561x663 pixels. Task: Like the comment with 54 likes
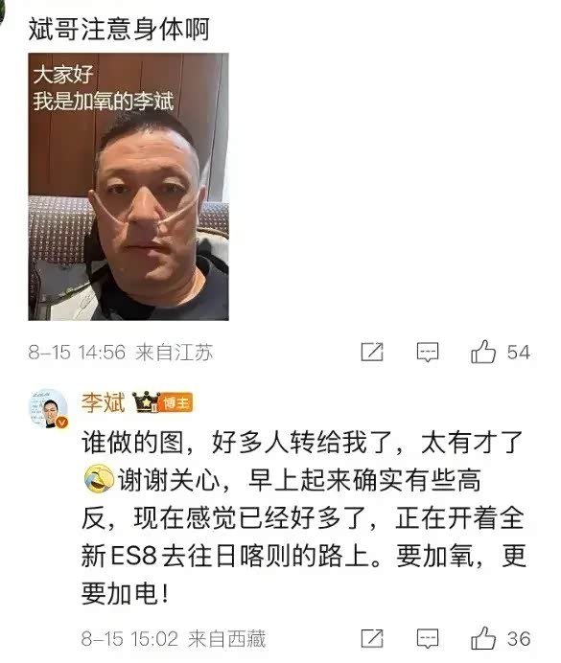tap(483, 352)
